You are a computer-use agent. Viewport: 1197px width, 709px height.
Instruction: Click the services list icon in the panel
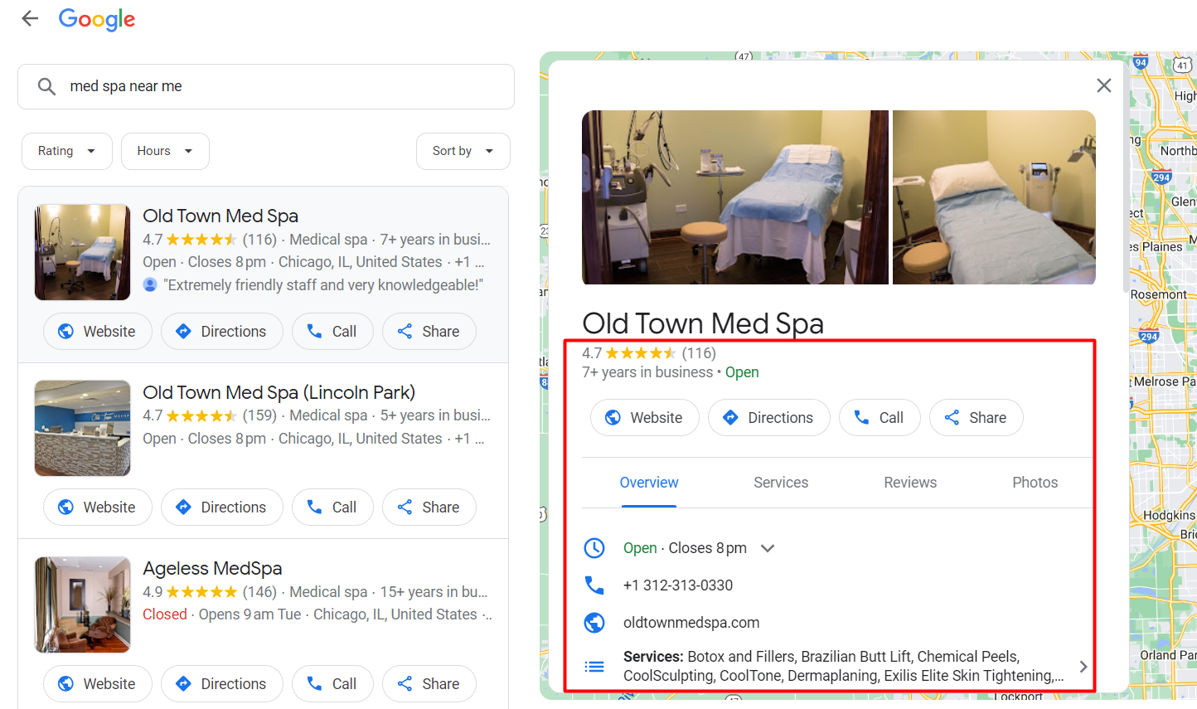[x=594, y=666]
